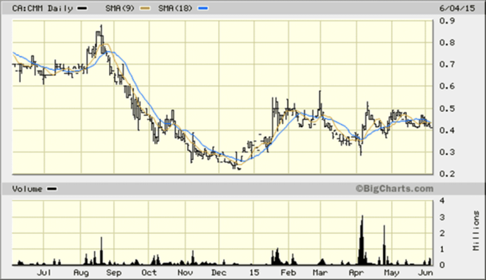Click the Volume panel label
This screenshot has height=280, width=486.
28,189
